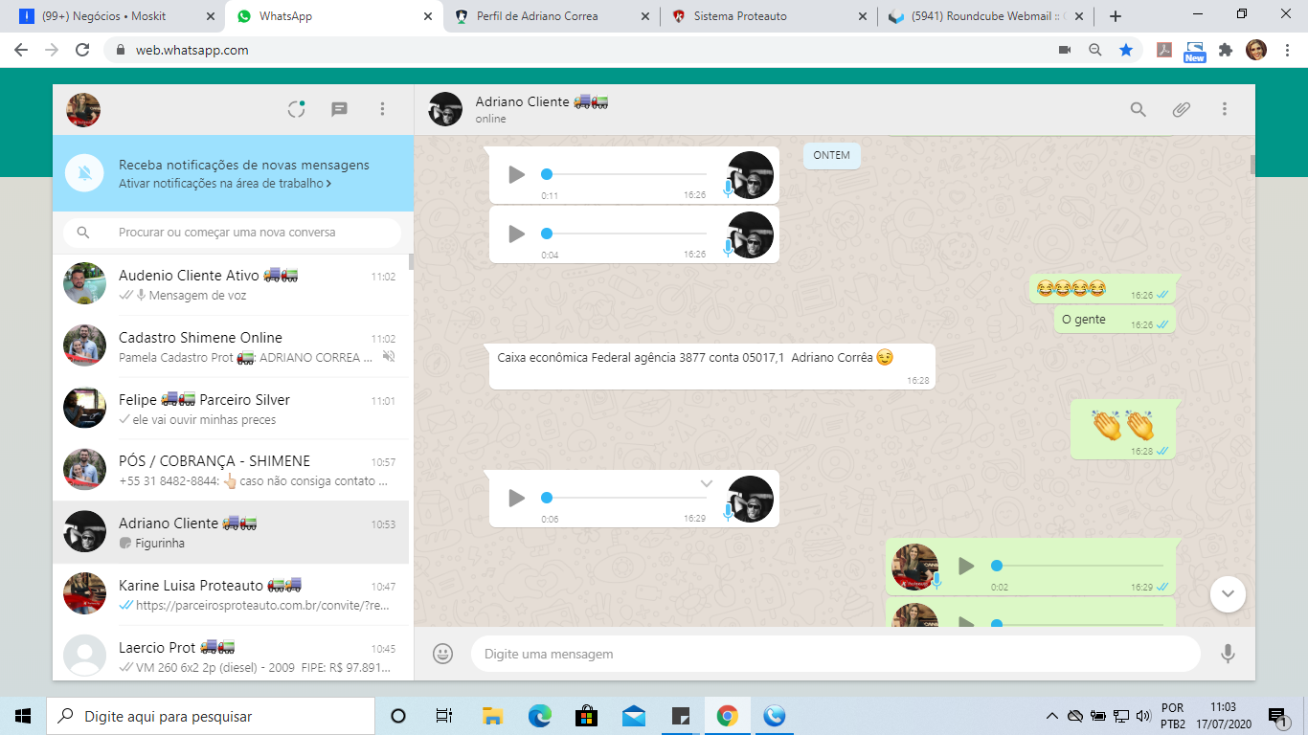Image resolution: width=1308 pixels, height=735 pixels.
Task: Bookmark page with the star icon
Action: (1126, 50)
